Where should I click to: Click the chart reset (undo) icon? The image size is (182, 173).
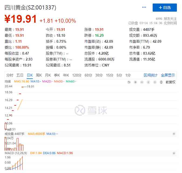[129, 82]
